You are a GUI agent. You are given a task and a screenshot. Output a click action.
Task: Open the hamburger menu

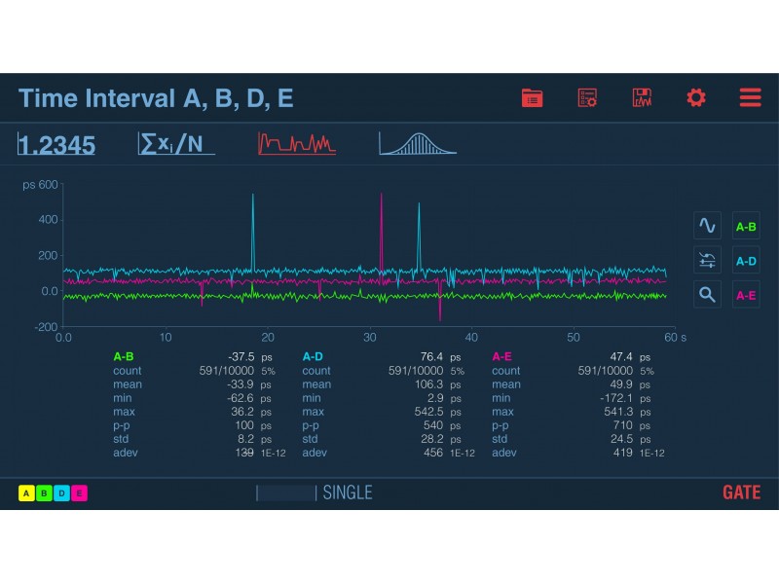click(749, 97)
